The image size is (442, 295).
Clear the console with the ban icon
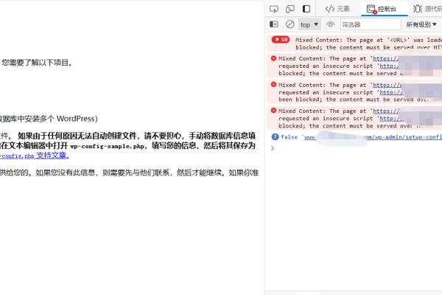point(290,24)
